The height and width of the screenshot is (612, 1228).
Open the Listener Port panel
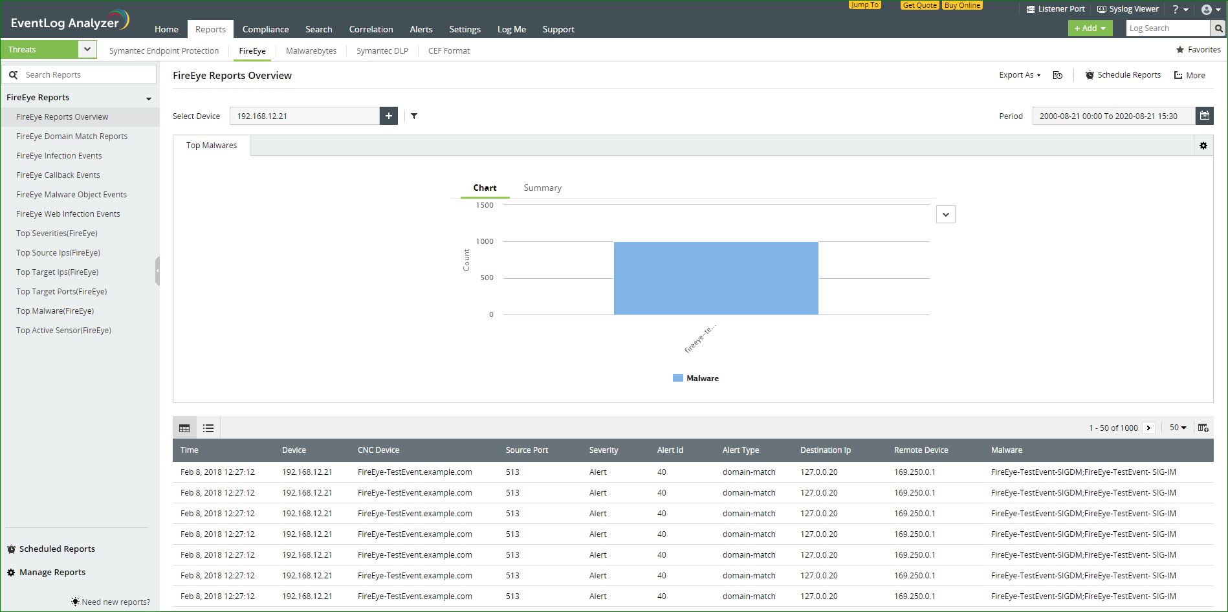[1055, 8]
